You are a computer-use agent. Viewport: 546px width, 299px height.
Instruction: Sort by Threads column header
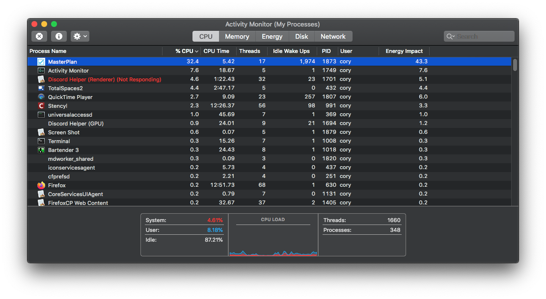click(x=249, y=51)
